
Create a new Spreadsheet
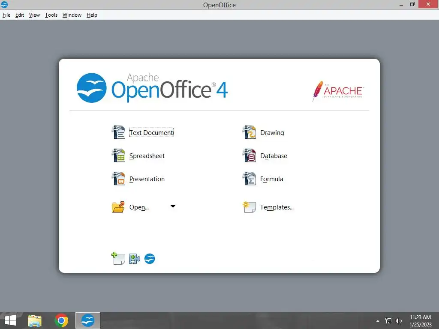pos(147,156)
